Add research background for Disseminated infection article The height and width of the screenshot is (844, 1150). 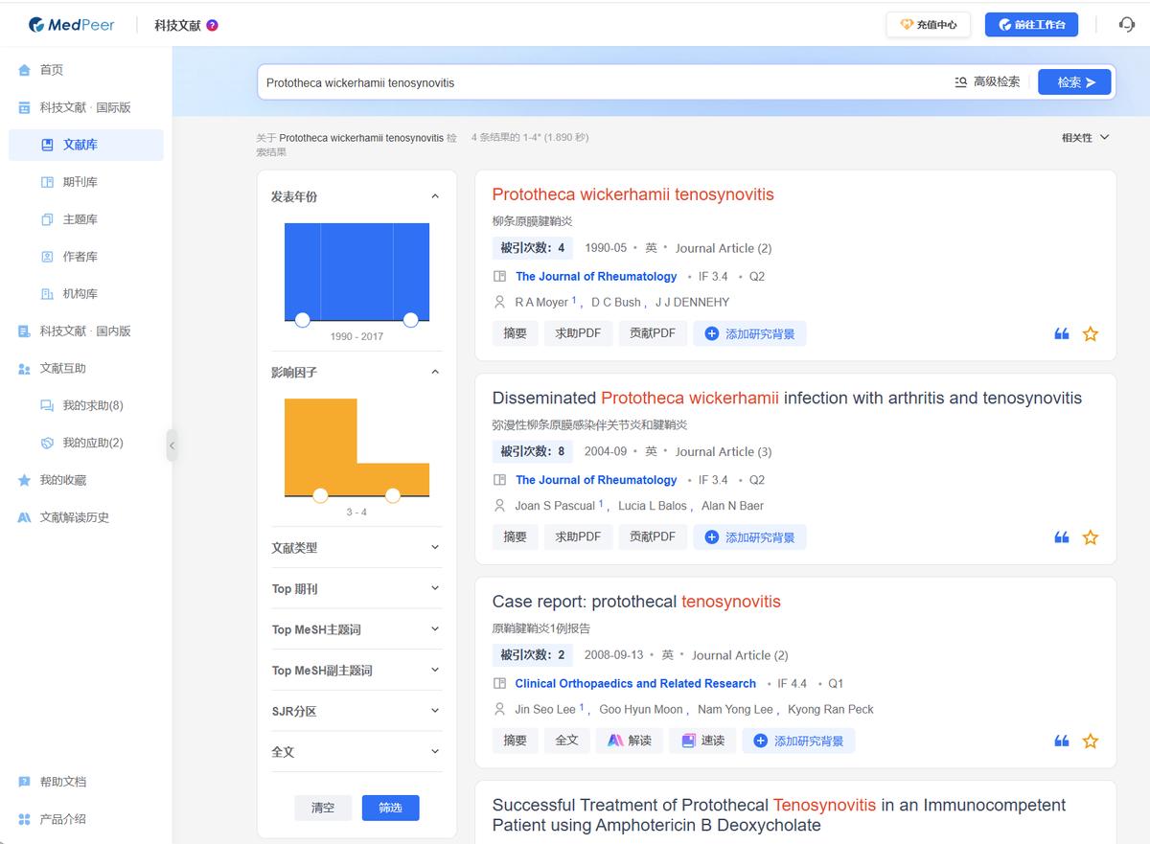749,537
